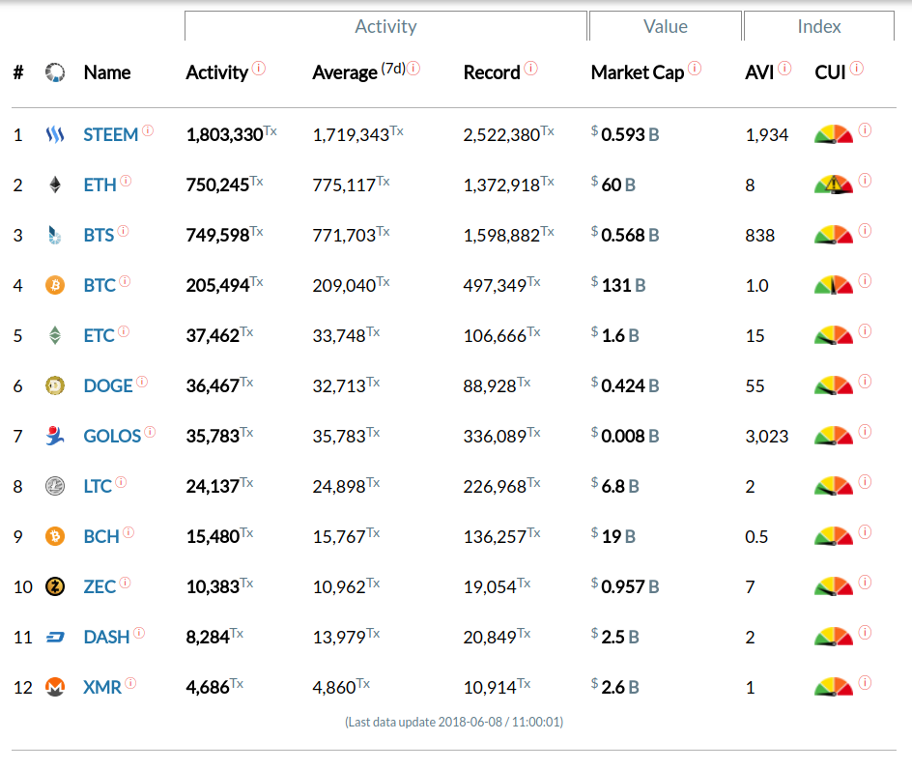Click BTC market cap value 131 B
Screen dimensions: 912x769
click(x=623, y=285)
